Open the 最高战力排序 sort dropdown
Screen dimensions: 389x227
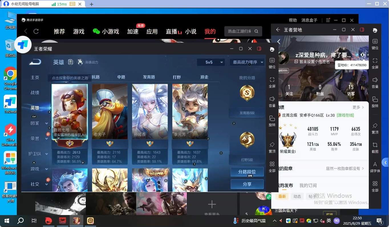pyautogui.click(x=247, y=62)
